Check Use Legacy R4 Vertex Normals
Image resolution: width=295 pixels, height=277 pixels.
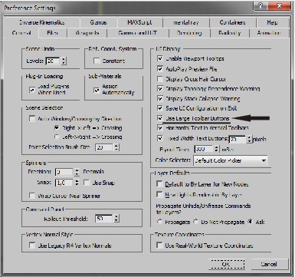(32, 246)
